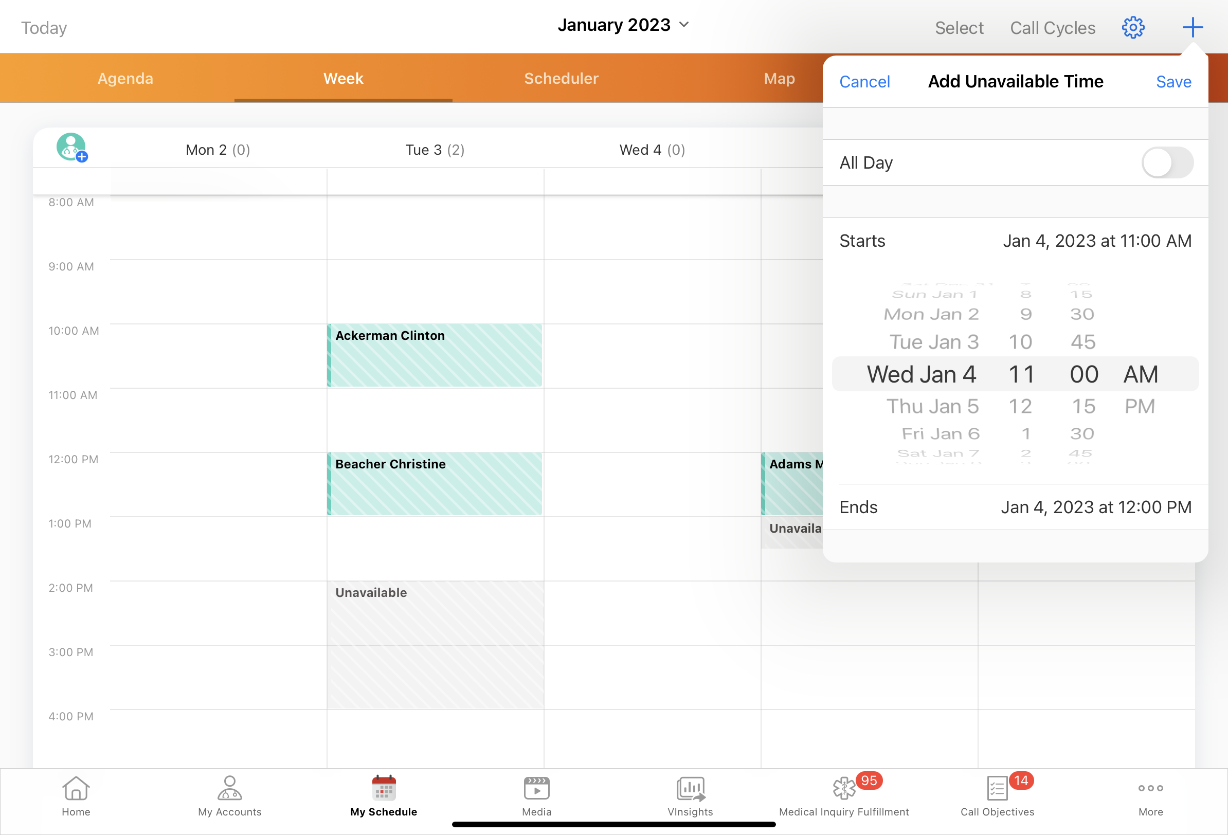This screenshot has width=1228, height=835.
Task: Tap the add account avatar icon
Action: (x=71, y=148)
